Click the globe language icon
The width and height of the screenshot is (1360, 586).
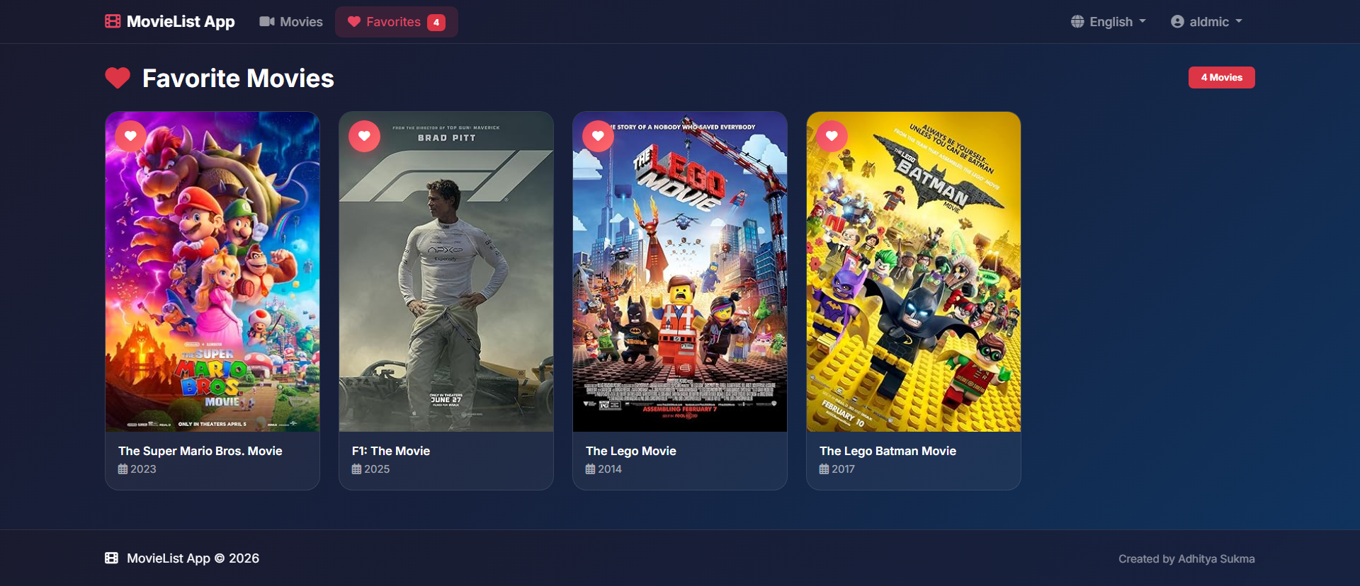tap(1077, 21)
